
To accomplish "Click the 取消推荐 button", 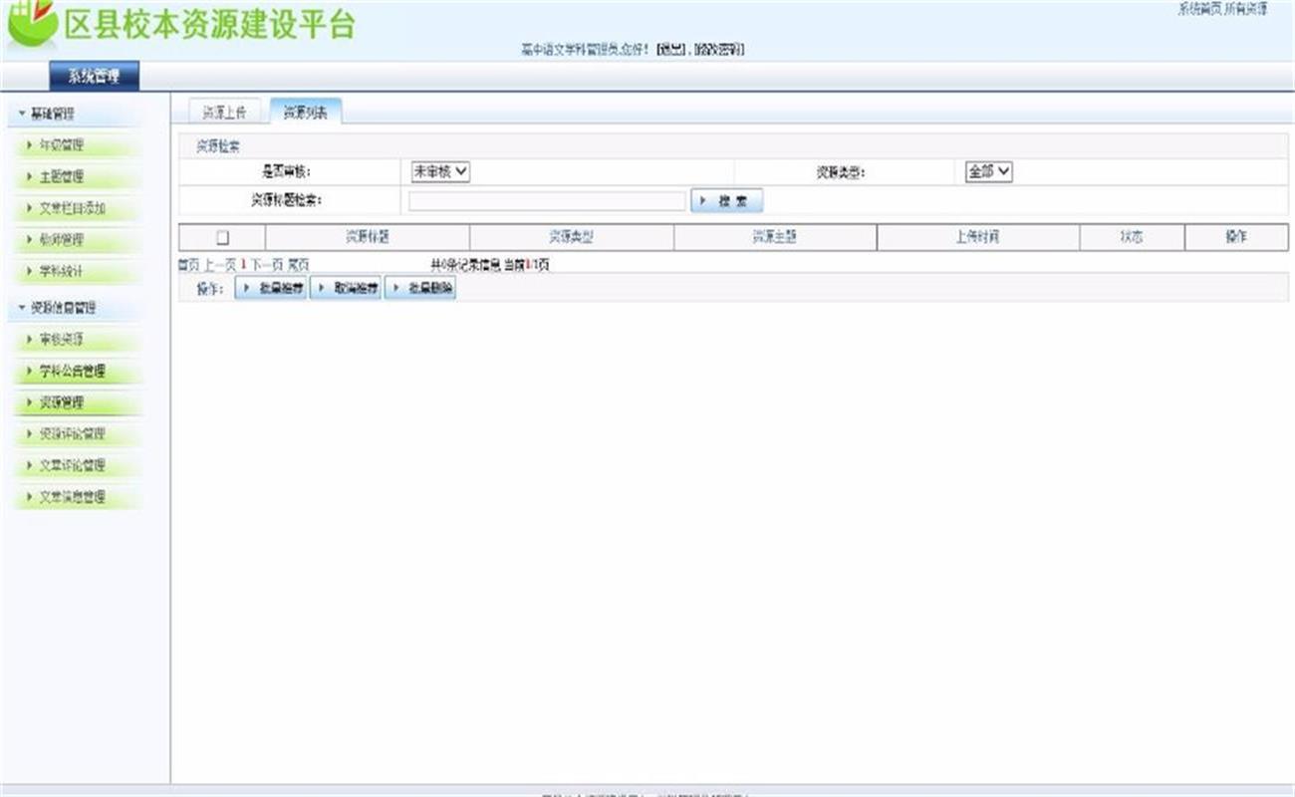I will tap(346, 289).
